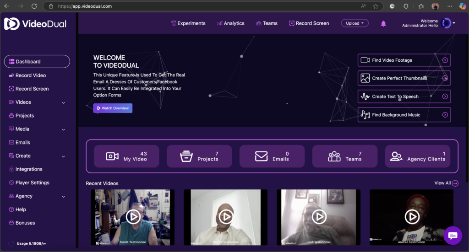Click the Text To Speech waveform icon
The height and width of the screenshot is (252, 469).
tap(365, 97)
